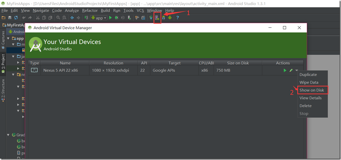The height and width of the screenshot is (160, 341).
Task: Click the Debug app bug icon
Action: point(116,18)
